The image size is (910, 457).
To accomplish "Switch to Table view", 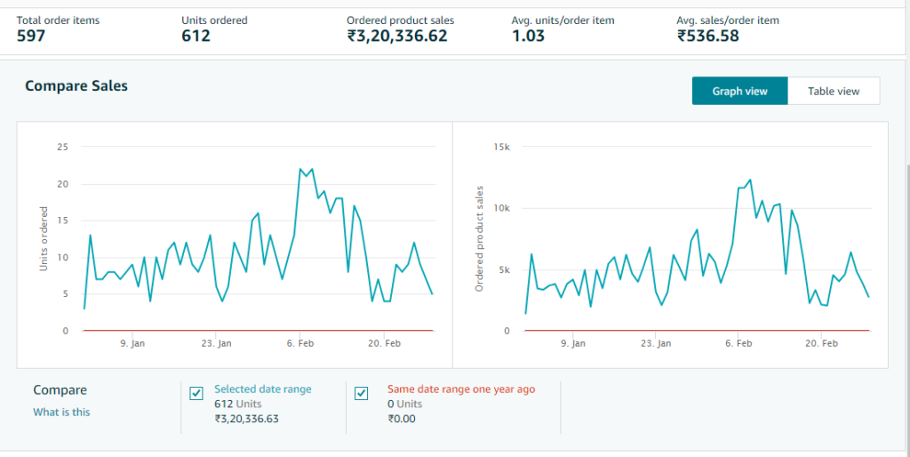I will click(833, 91).
